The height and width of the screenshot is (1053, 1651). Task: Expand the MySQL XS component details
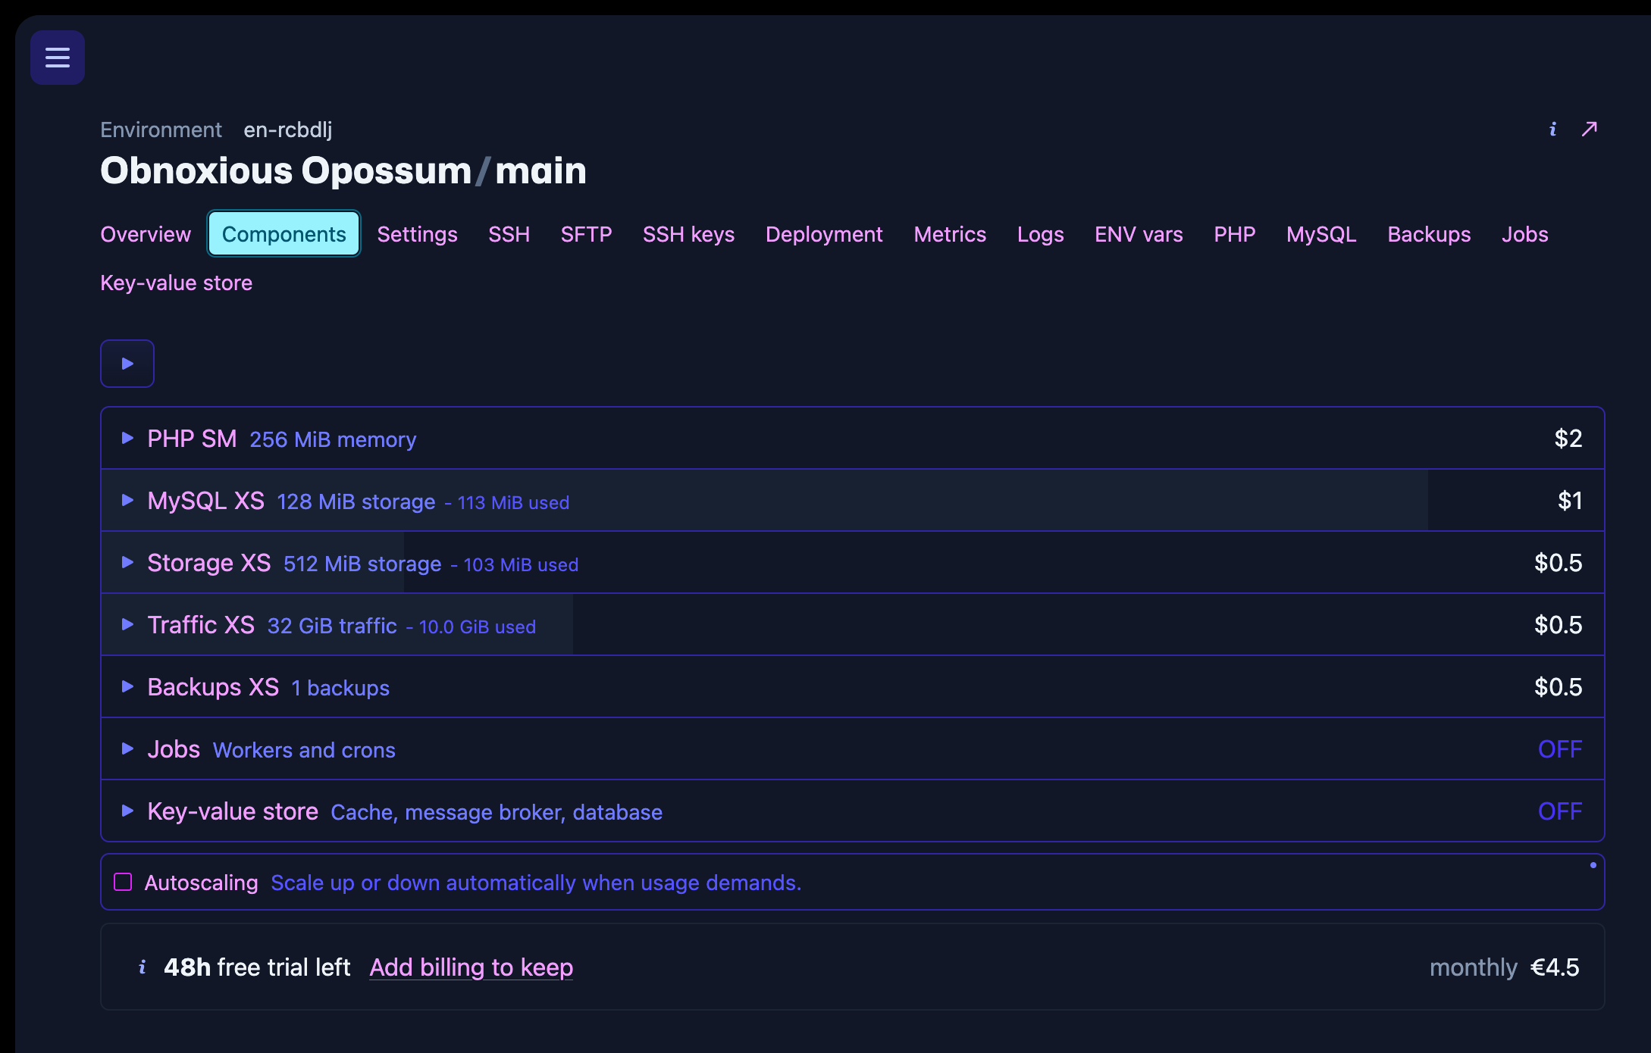click(x=127, y=500)
